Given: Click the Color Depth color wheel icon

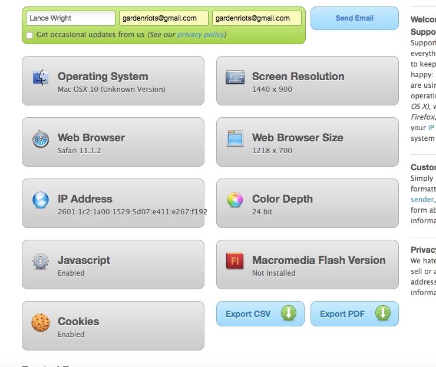Looking at the screenshot, I should coord(235,200).
